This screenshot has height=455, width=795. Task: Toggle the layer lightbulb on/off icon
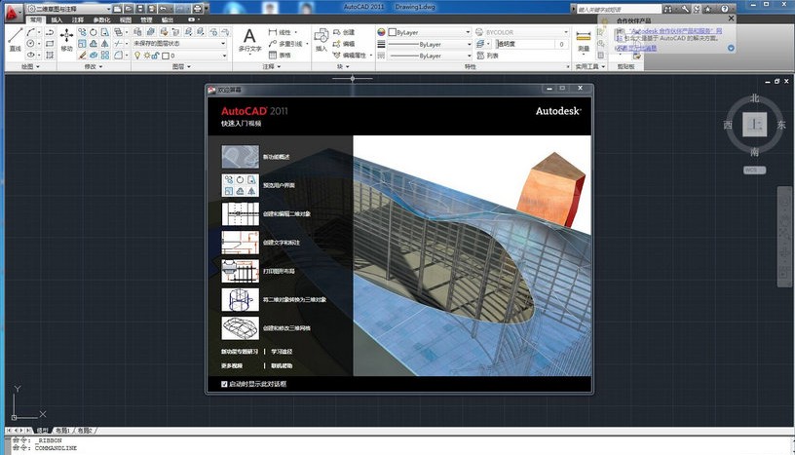[x=136, y=56]
